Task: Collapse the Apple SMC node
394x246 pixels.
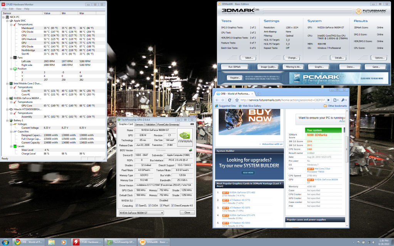Action: coord(7,21)
